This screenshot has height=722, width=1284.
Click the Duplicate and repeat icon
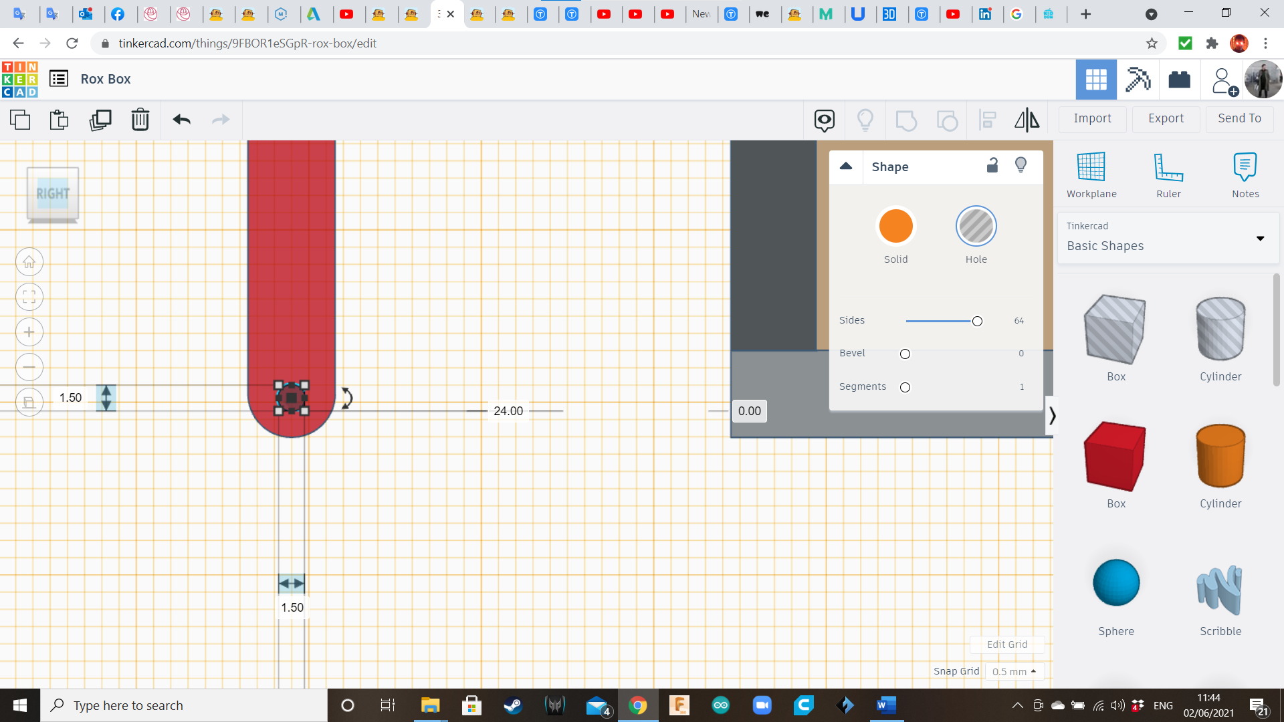click(x=100, y=120)
